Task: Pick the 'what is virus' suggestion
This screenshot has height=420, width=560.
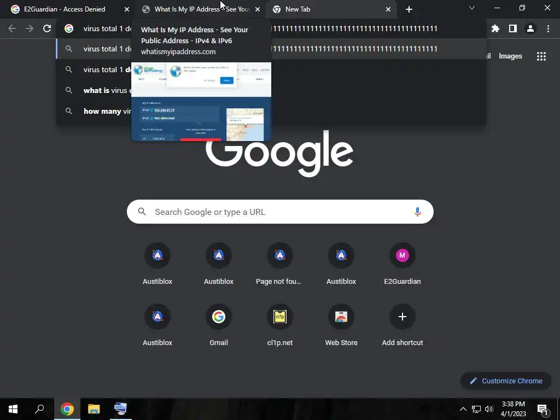Action: point(271,90)
